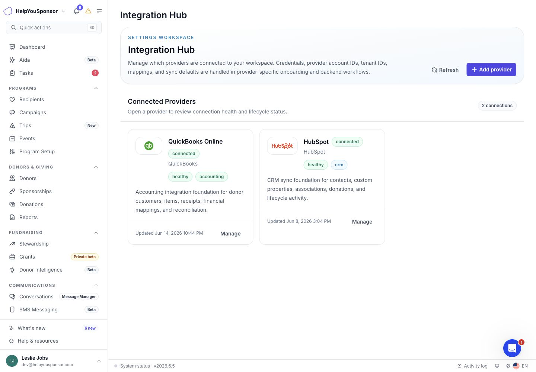The width and height of the screenshot is (536, 372).
Task: Click the HelpYouSponsor logo icon
Action: tap(8, 11)
